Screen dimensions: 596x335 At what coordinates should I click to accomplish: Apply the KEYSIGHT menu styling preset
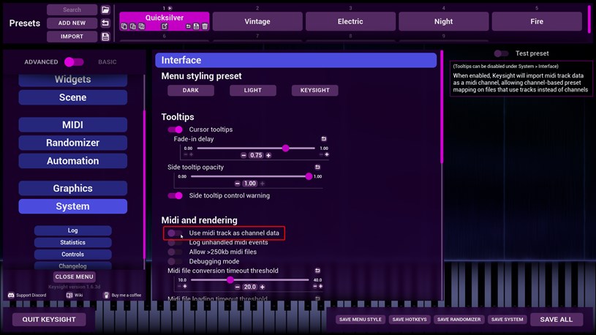coord(314,90)
